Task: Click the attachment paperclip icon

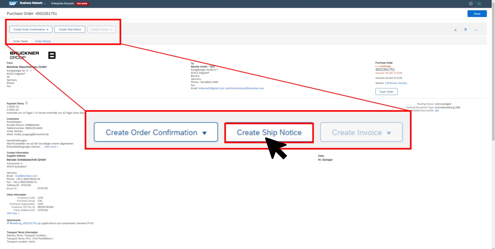Action: [x=8, y=223]
